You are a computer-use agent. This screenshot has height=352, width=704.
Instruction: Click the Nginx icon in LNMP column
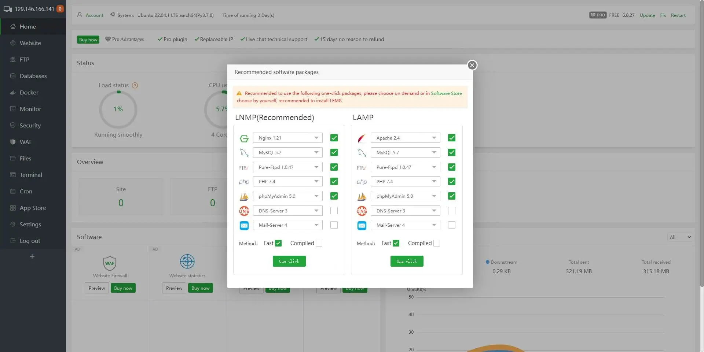[x=244, y=138]
